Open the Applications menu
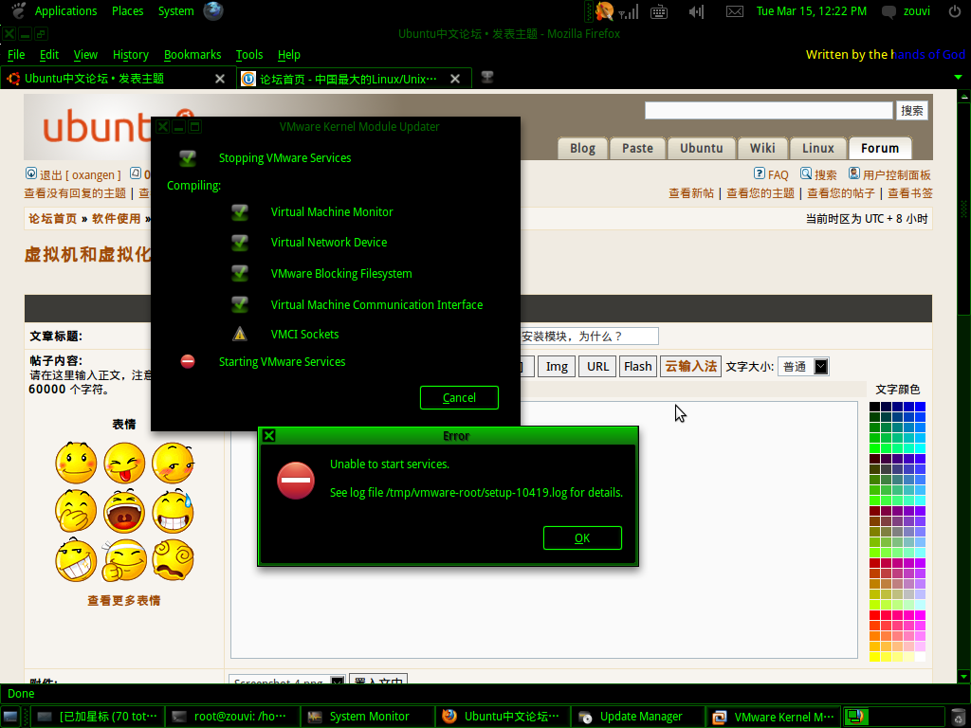 (65, 11)
